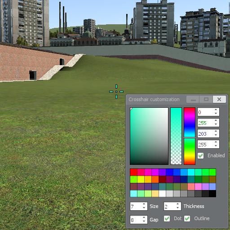Click the Gap number field
This screenshot has width=230, height=230.
pyautogui.click(x=136, y=220)
